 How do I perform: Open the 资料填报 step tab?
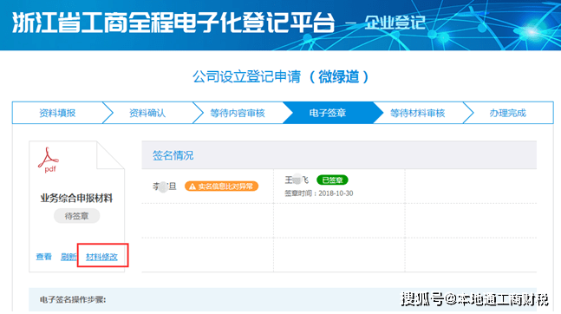click(x=57, y=113)
